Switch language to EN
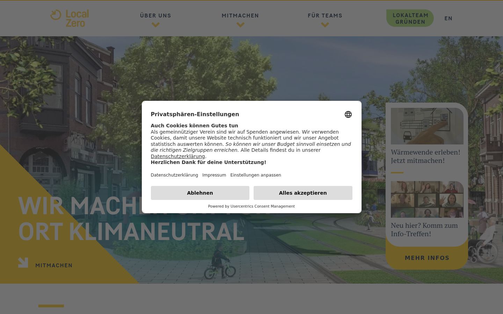The width and height of the screenshot is (503, 314). 449,18
